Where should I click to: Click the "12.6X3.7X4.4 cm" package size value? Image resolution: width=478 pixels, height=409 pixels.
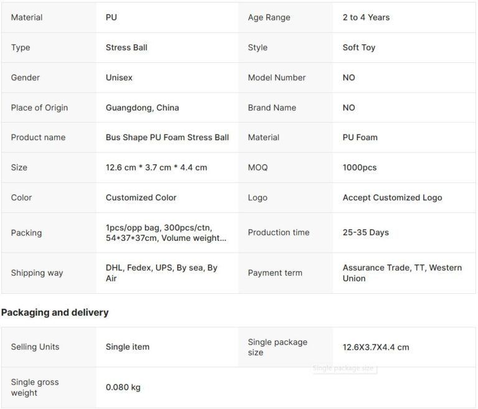(x=375, y=347)
